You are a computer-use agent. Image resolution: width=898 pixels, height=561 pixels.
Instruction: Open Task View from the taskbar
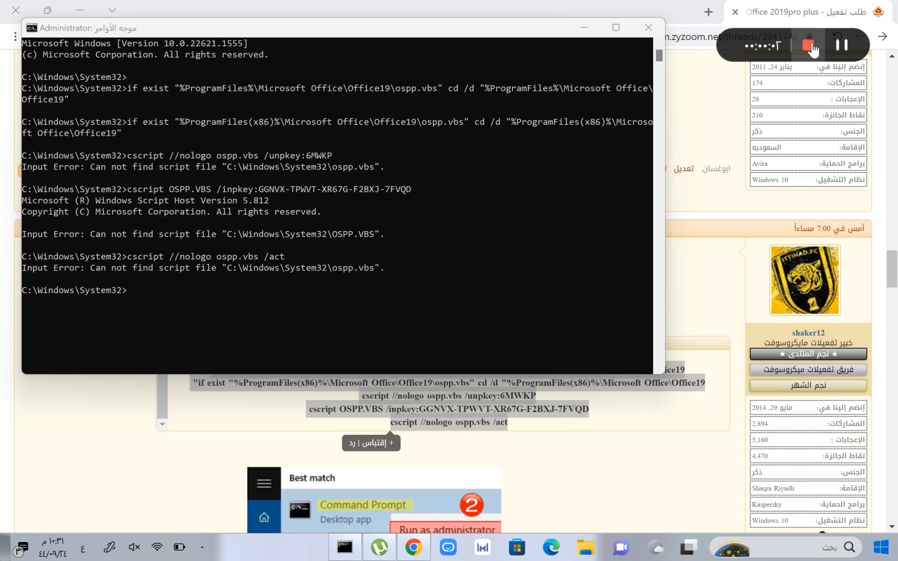coord(689,547)
